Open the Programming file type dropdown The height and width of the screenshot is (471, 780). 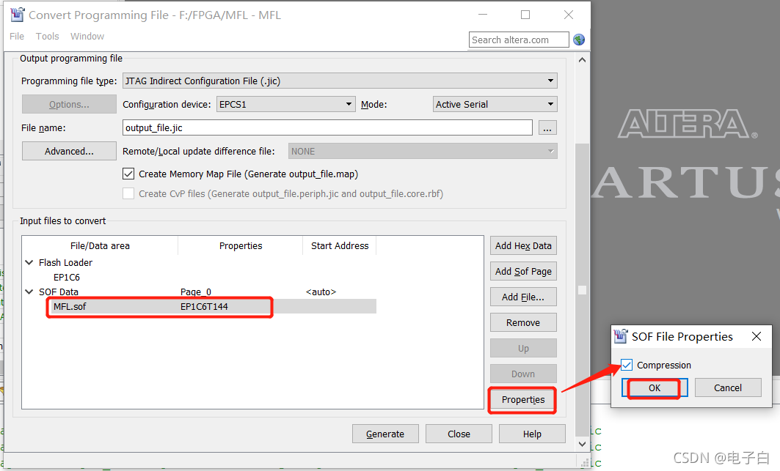point(340,81)
